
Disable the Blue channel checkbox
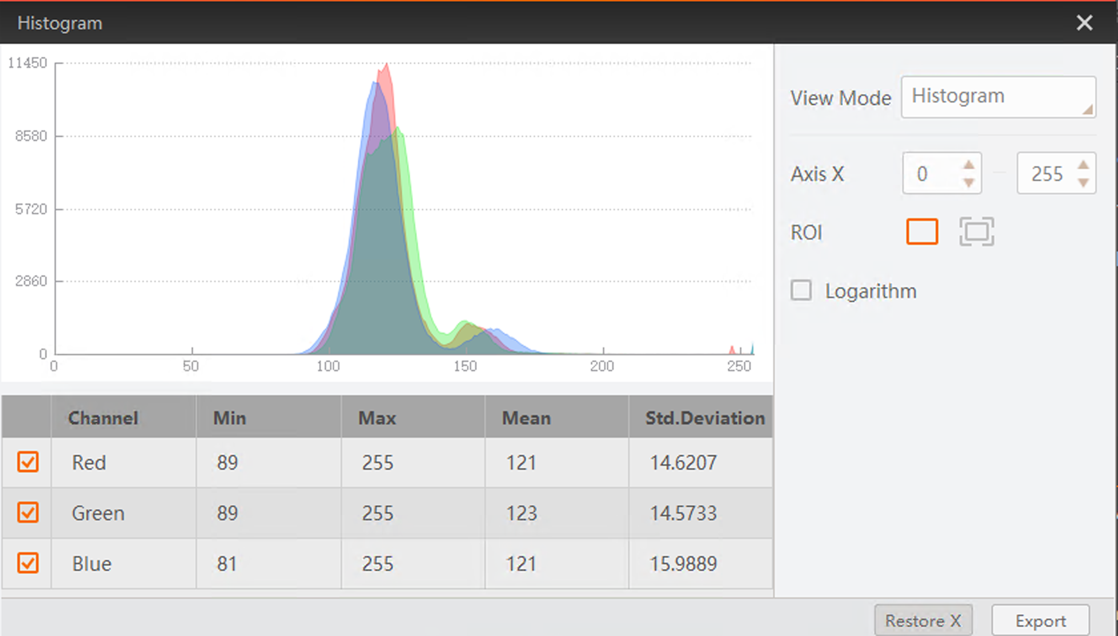click(28, 563)
